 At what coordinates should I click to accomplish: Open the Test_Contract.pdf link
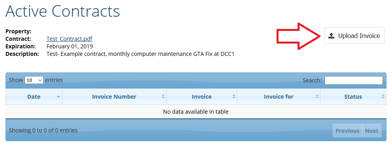[x=69, y=39]
